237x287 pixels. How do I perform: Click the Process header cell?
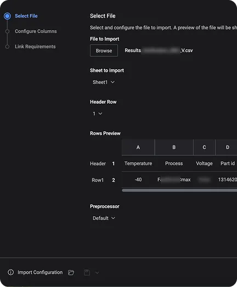pyautogui.click(x=174, y=164)
